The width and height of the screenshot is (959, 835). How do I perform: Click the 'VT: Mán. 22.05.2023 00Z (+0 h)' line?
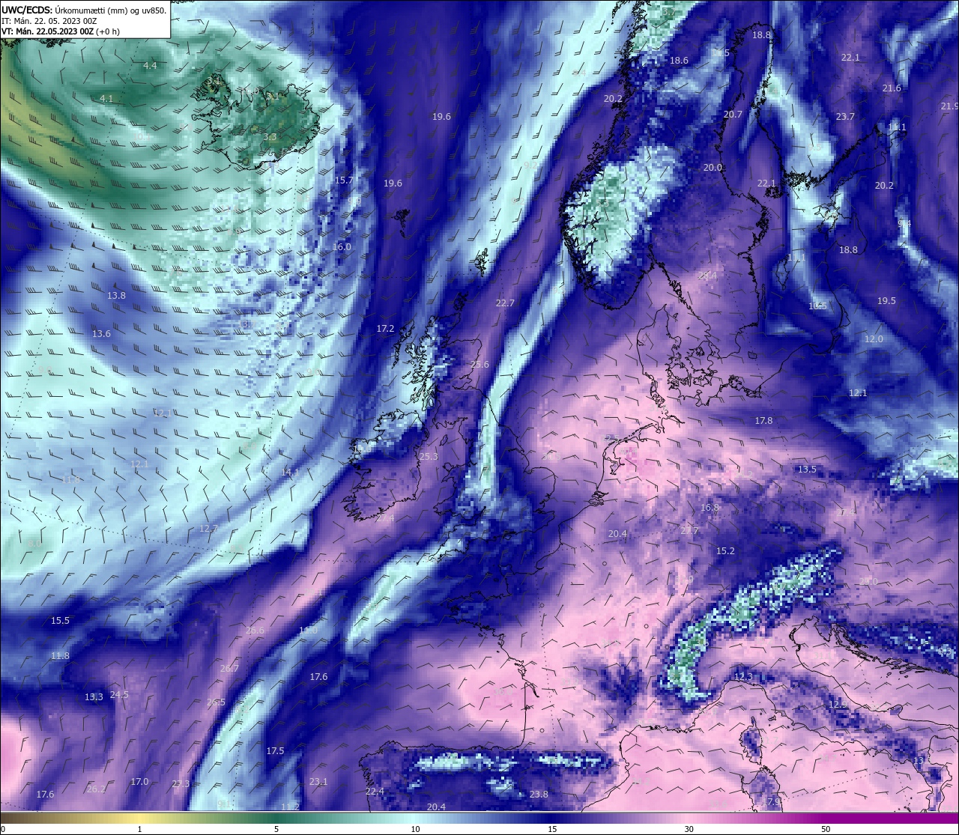(61, 31)
